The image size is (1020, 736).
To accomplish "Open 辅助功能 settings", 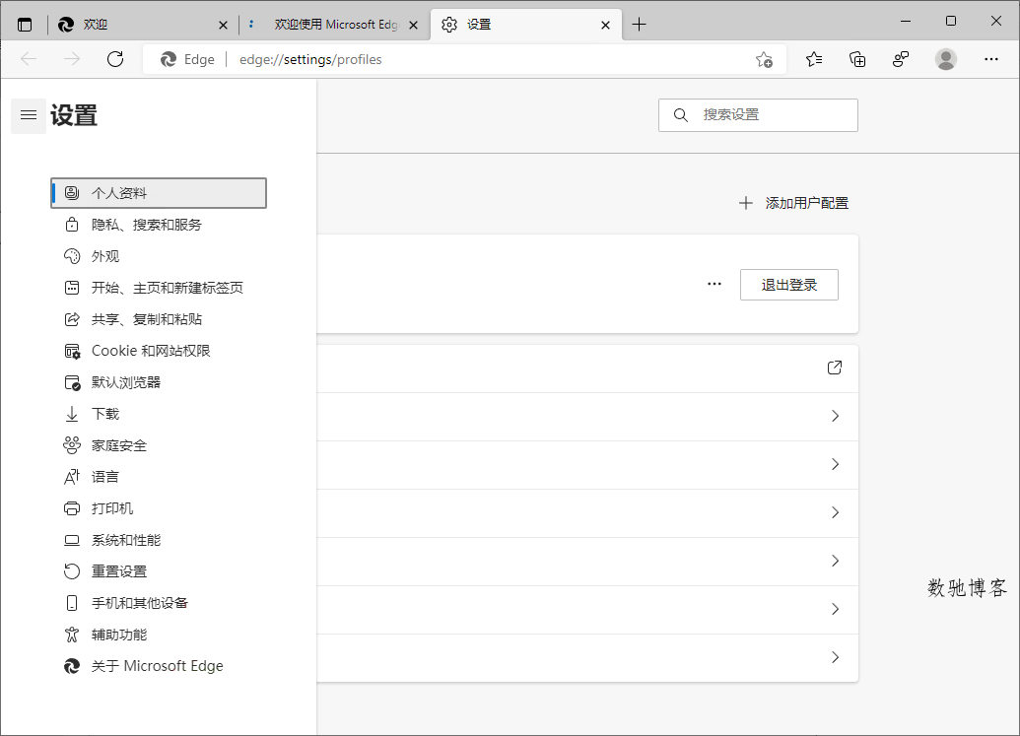I will pyautogui.click(x=159, y=635).
